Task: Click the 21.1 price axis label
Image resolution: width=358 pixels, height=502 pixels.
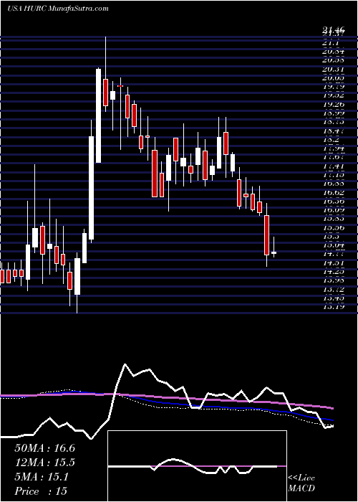Action: point(329,42)
